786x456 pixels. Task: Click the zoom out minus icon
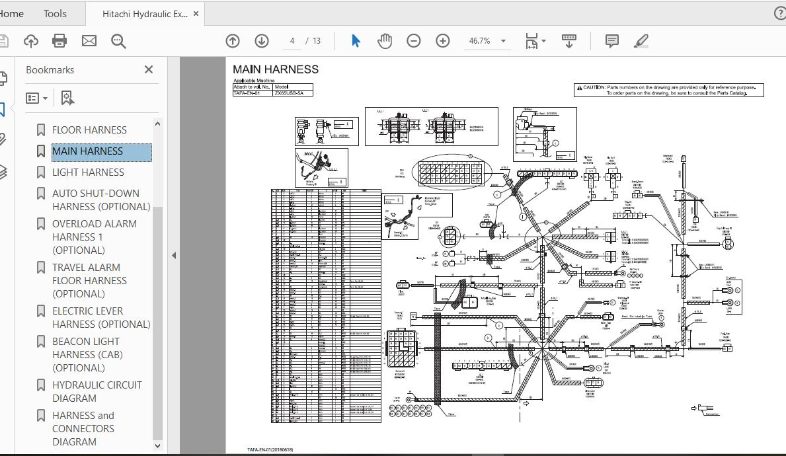pos(414,41)
